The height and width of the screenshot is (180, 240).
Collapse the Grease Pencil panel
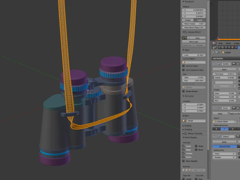pyautogui.click(x=183, y=32)
